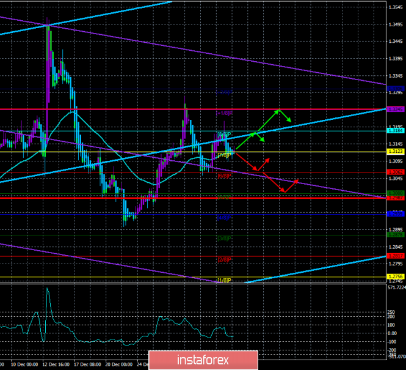Screen dimensions: 406x370
Task: Click the 10 Dec 00:00 time label
Action: 24,364
